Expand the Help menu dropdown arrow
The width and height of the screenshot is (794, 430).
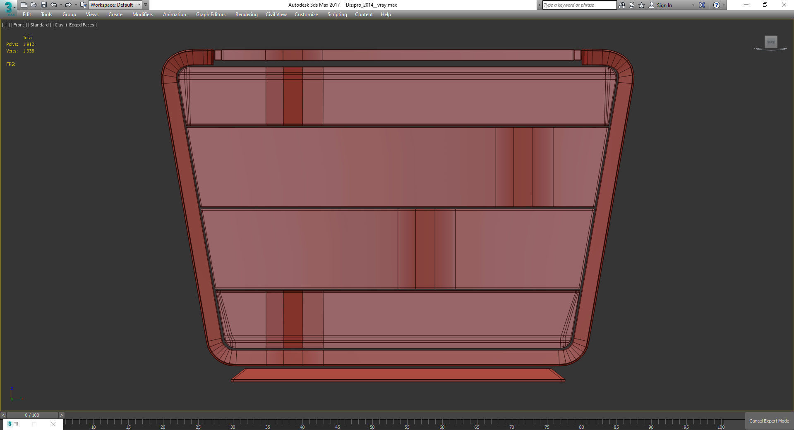coord(724,5)
